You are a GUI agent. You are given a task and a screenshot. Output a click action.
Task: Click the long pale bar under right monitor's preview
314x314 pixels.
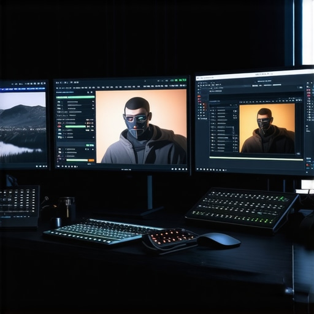[256, 158]
